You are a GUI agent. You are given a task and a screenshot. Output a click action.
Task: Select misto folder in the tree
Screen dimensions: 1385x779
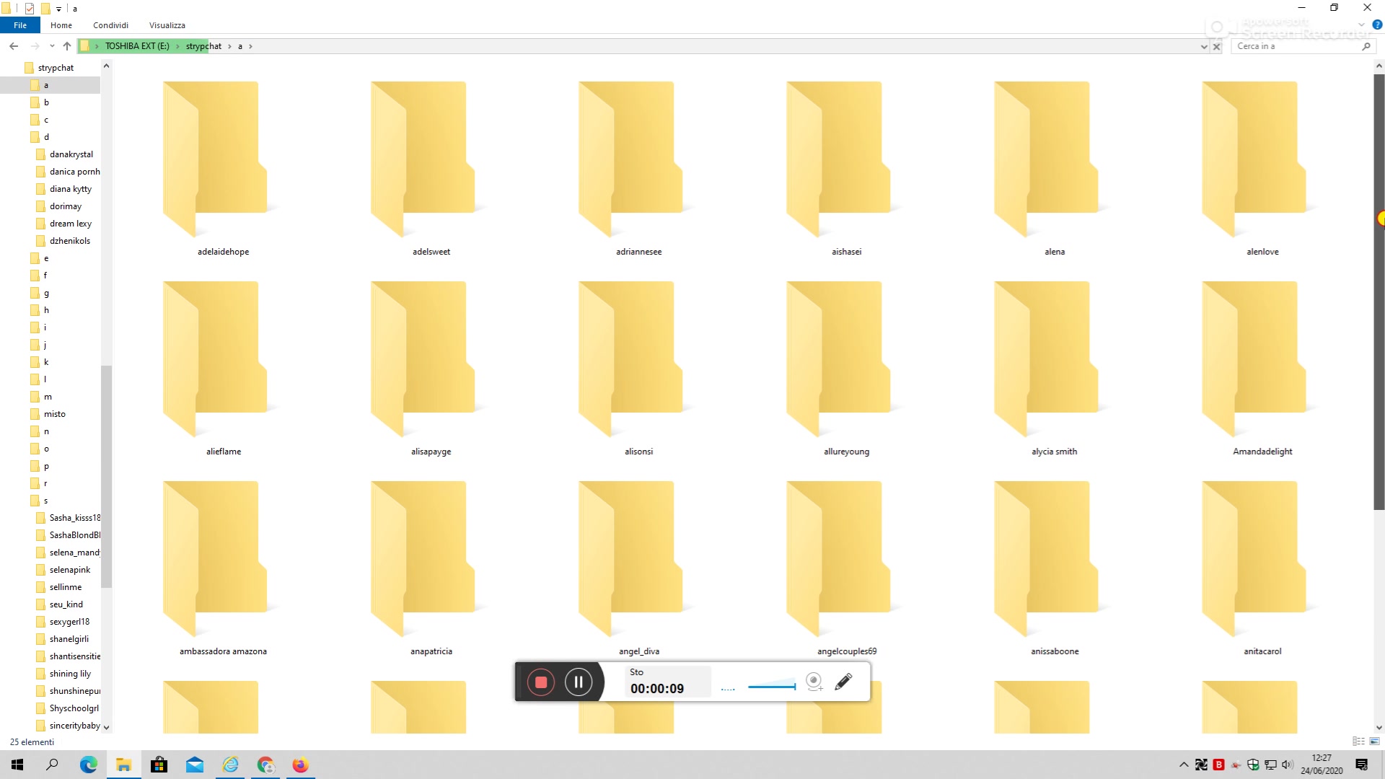click(x=54, y=414)
